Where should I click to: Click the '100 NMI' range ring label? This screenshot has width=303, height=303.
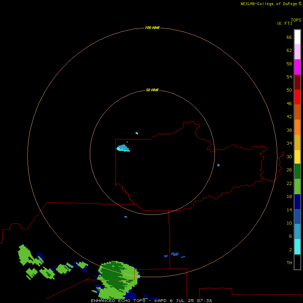coord(152,28)
